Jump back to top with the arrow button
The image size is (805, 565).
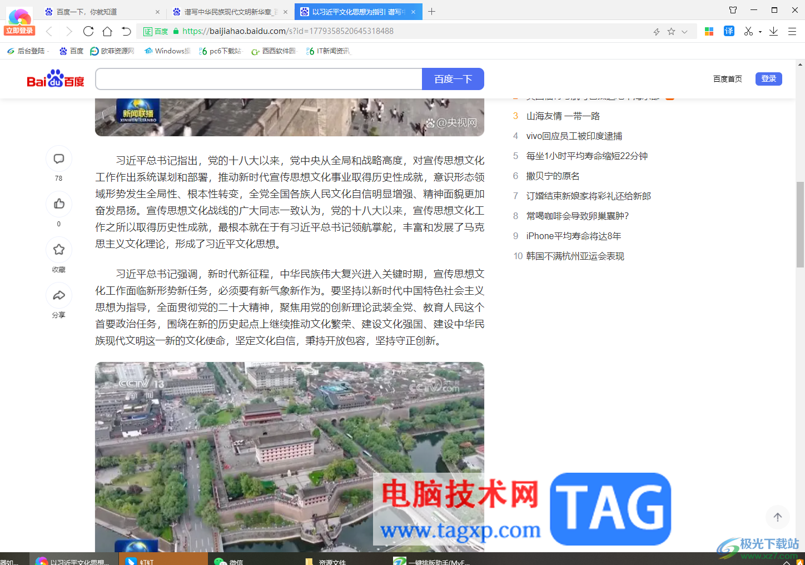pyautogui.click(x=777, y=517)
